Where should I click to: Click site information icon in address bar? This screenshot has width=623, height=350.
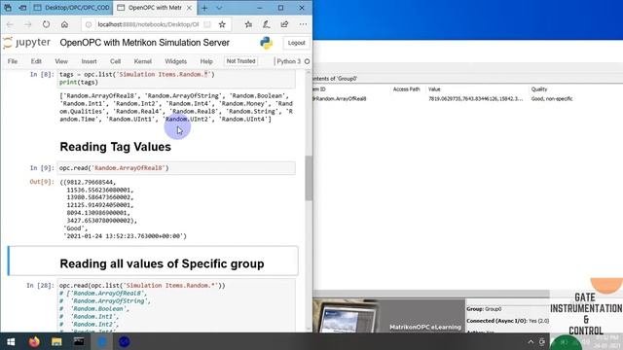(x=89, y=24)
